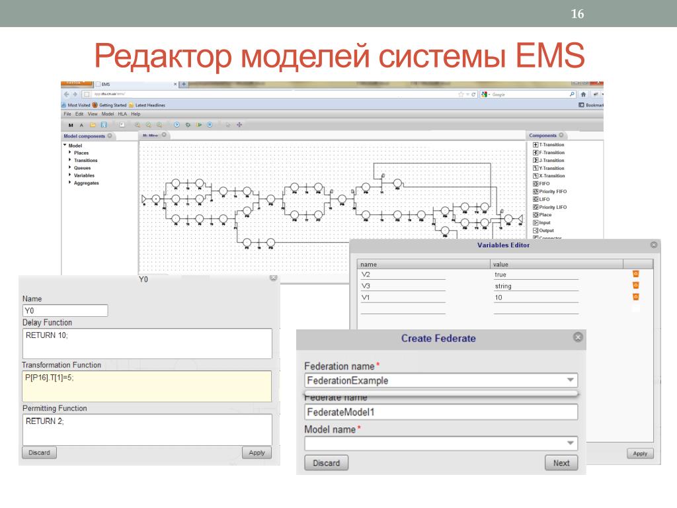Screen dimensions: 677x508
Task: Pick the LIFO queue component
Action: 541,199
